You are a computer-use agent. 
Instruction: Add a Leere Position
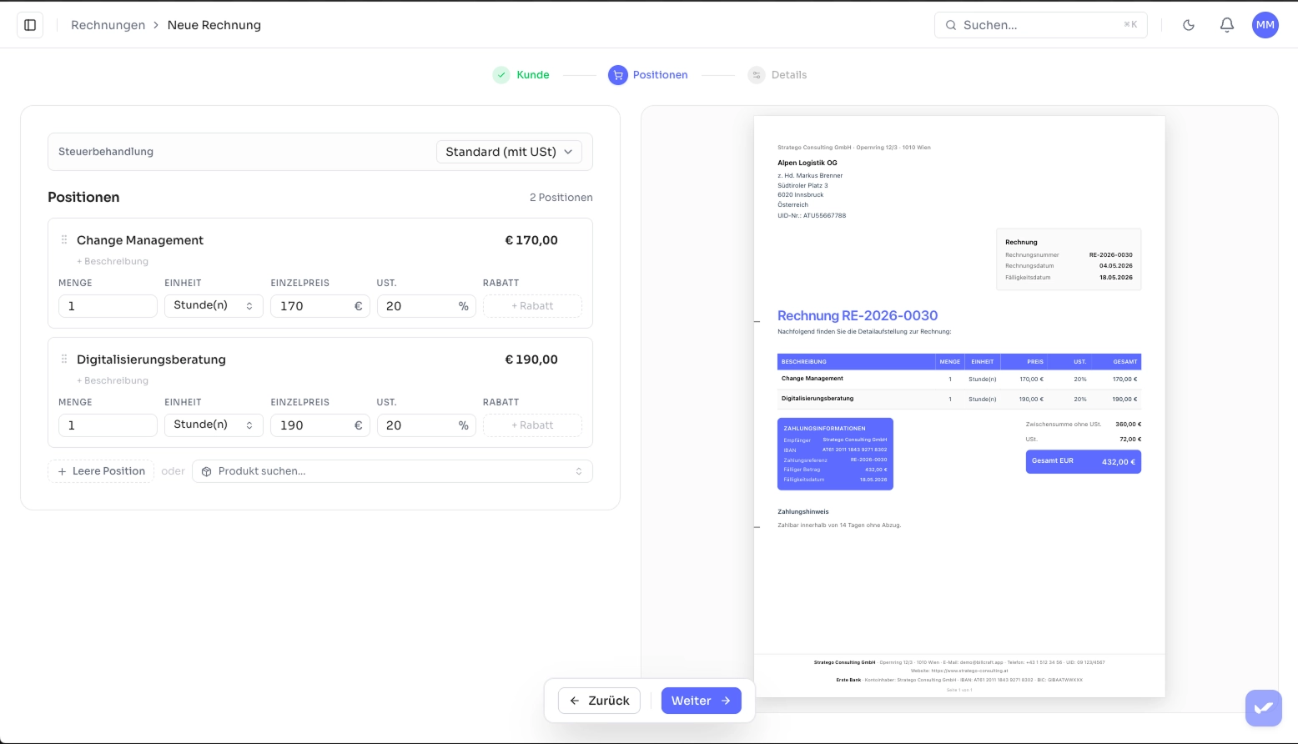(x=101, y=471)
